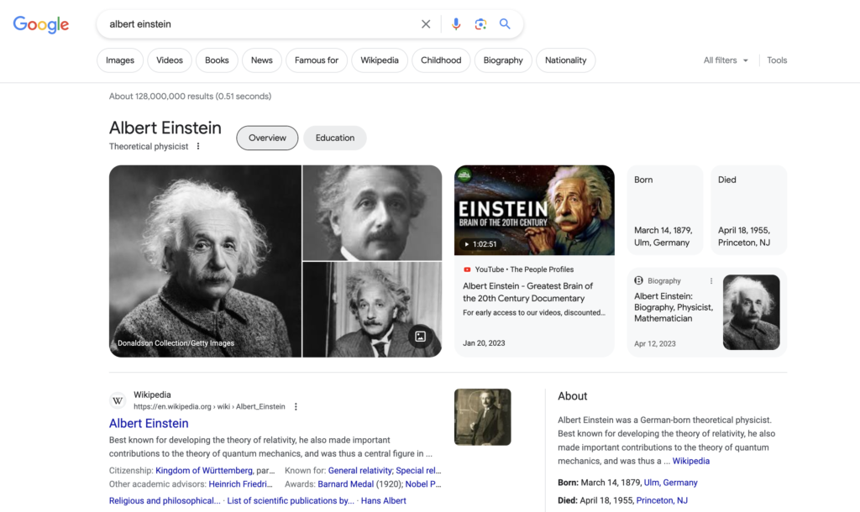
Task: Open the Tools options
Action: pyautogui.click(x=777, y=60)
